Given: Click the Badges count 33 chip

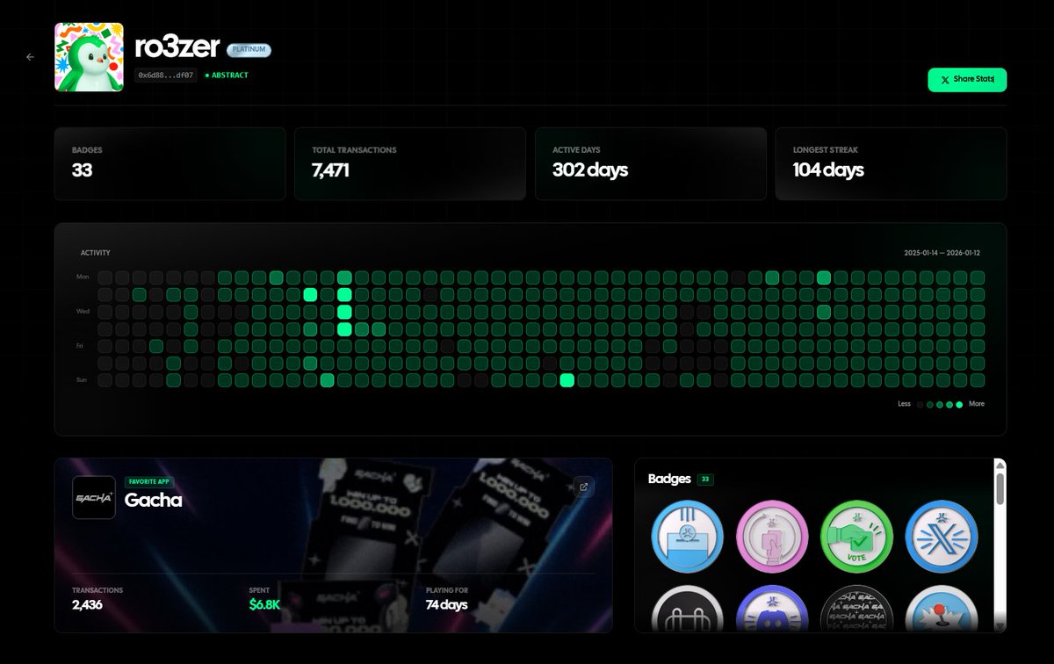Looking at the screenshot, I should [704, 480].
